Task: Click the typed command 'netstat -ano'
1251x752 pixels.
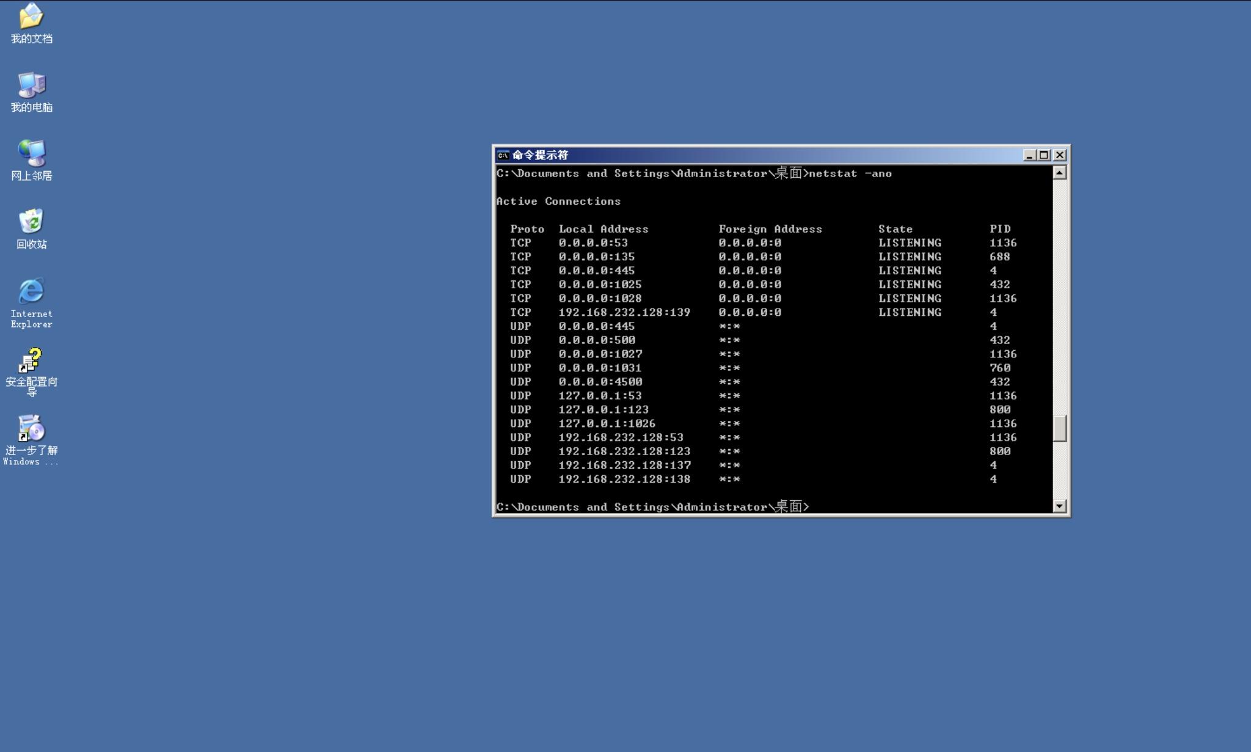Action: pyautogui.click(x=850, y=173)
